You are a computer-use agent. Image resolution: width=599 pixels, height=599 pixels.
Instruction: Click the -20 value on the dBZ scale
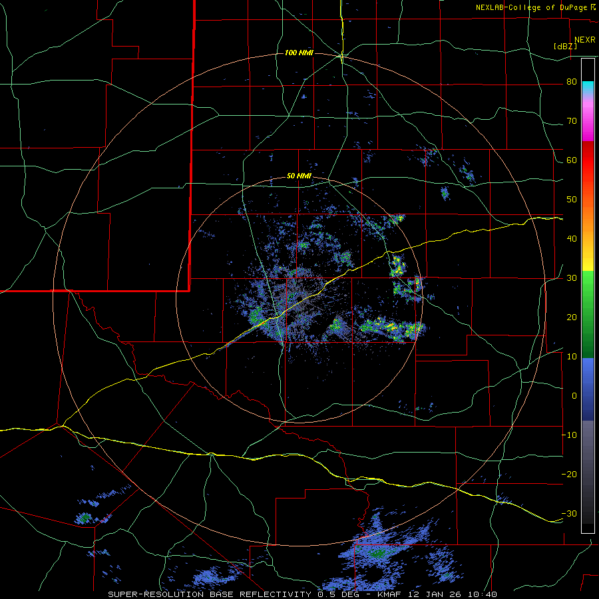(569, 475)
